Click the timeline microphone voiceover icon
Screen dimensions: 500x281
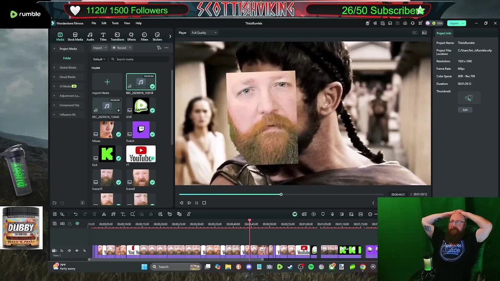point(332,214)
